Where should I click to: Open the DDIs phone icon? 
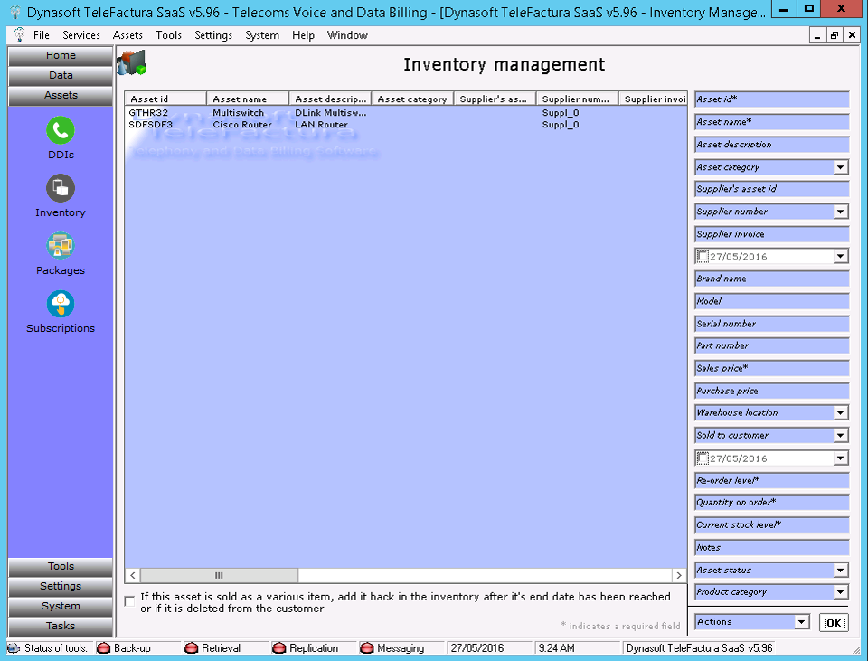coord(61,131)
